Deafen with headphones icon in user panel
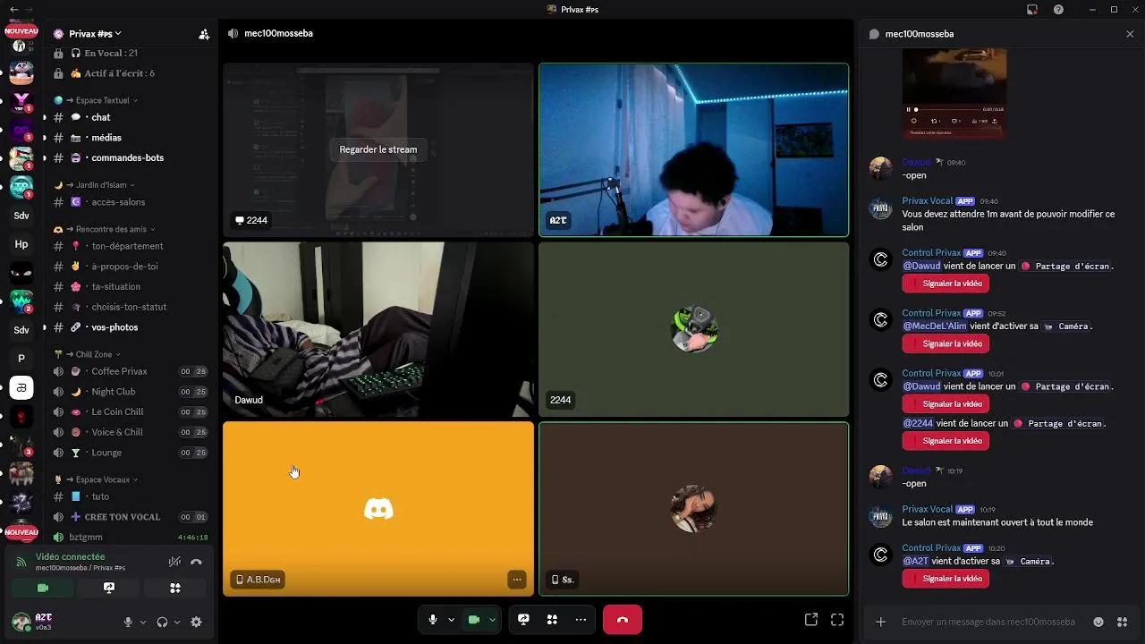Screen dimensions: 1145x644 tap(162, 623)
